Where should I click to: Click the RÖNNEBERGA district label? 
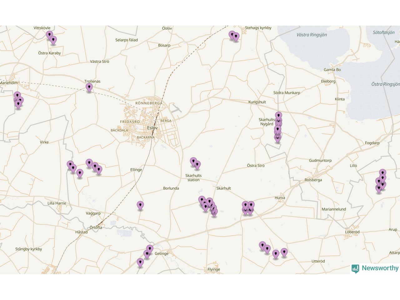pyautogui.click(x=149, y=103)
